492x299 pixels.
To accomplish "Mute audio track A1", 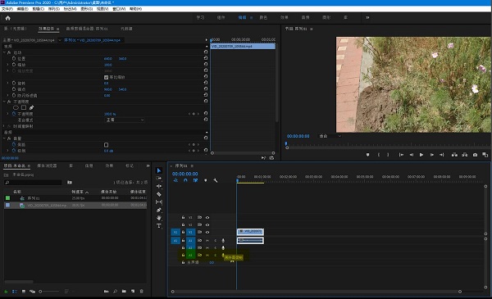I will (x=207, y=240).
